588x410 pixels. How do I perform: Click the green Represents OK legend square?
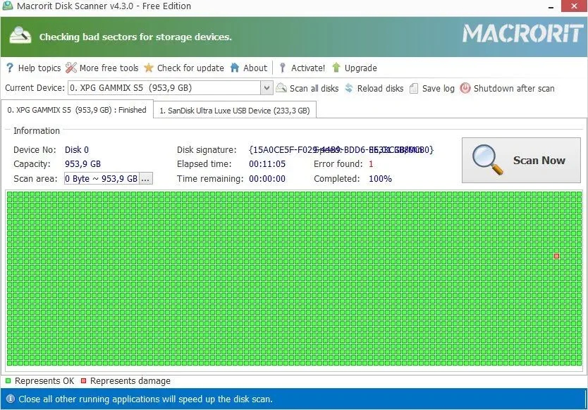8,381
